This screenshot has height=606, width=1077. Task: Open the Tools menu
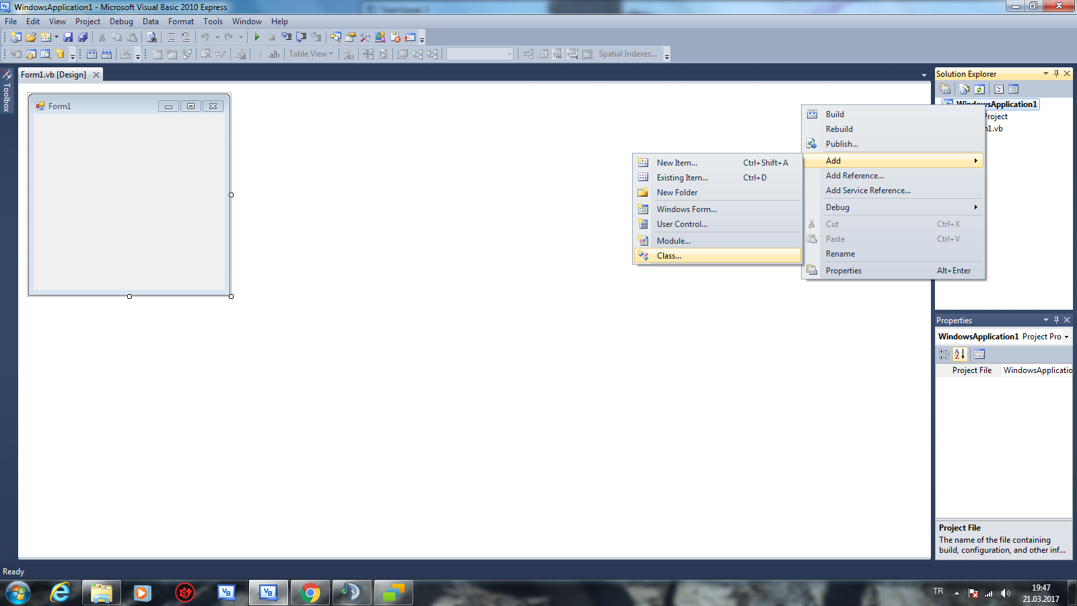(x=213, y=22)
